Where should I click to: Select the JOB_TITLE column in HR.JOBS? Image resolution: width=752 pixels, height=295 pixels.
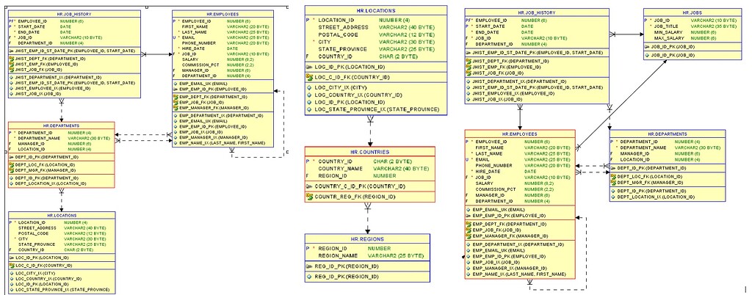click(x=667, y=26)
